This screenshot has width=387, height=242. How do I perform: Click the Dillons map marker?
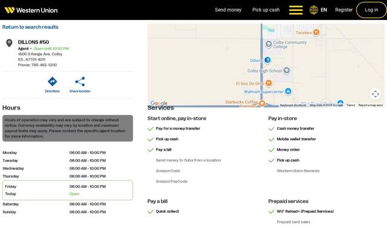point(267,60)
